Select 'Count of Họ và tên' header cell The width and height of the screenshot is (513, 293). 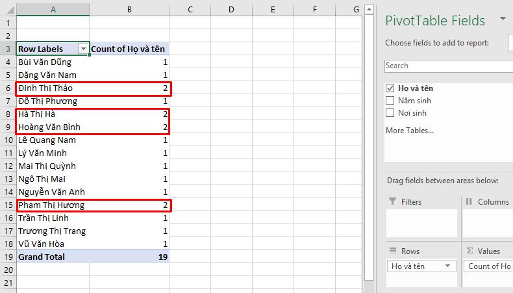129,49
